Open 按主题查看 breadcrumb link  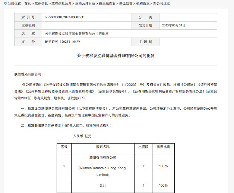point(107,3)
